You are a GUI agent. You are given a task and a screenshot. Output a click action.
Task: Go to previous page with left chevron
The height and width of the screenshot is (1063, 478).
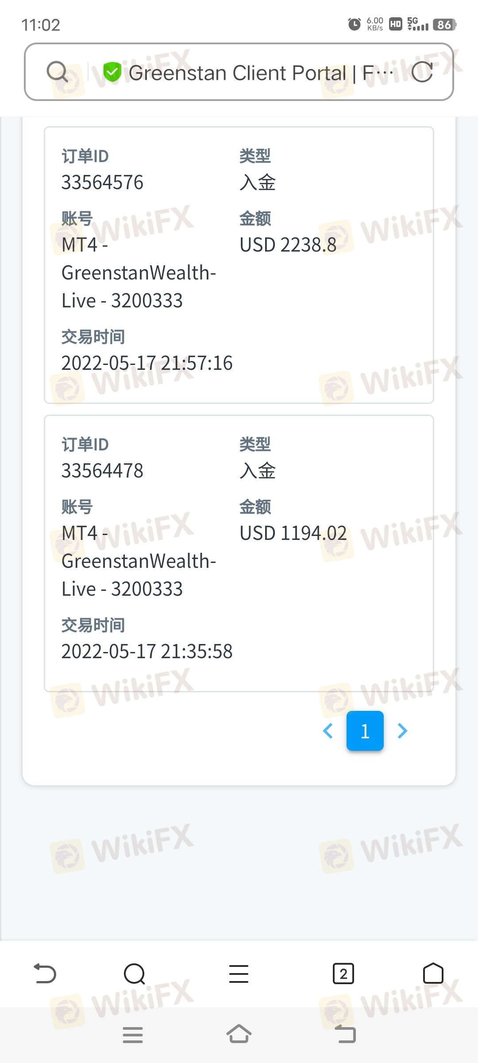[x=328, y=731]
